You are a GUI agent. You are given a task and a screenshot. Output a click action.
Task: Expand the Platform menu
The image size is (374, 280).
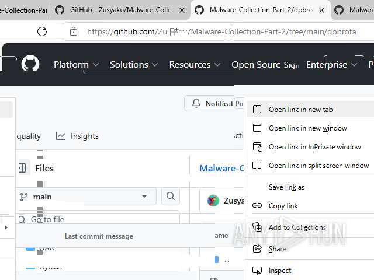click(x=76, y=65)
